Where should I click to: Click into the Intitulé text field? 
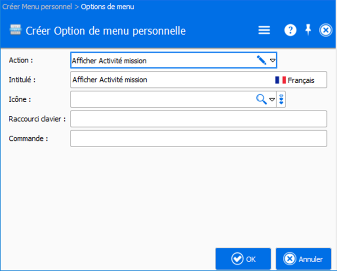(x=170, y=80)
